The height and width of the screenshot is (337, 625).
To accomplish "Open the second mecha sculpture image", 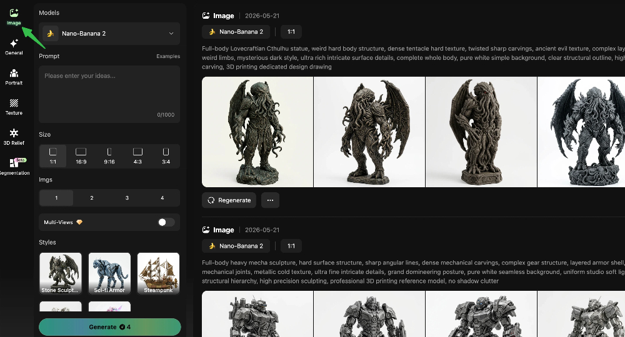I will pyautogui.click(x=369, y=314).
